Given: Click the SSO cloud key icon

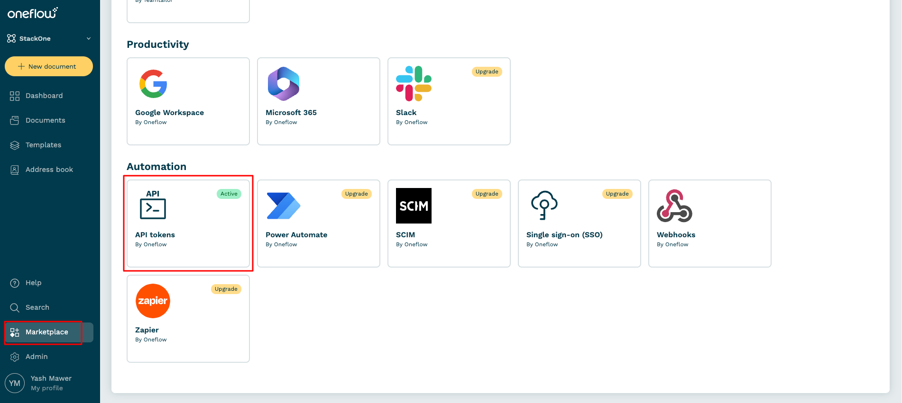Looking at the screenshot, I should tap(544, 206).
